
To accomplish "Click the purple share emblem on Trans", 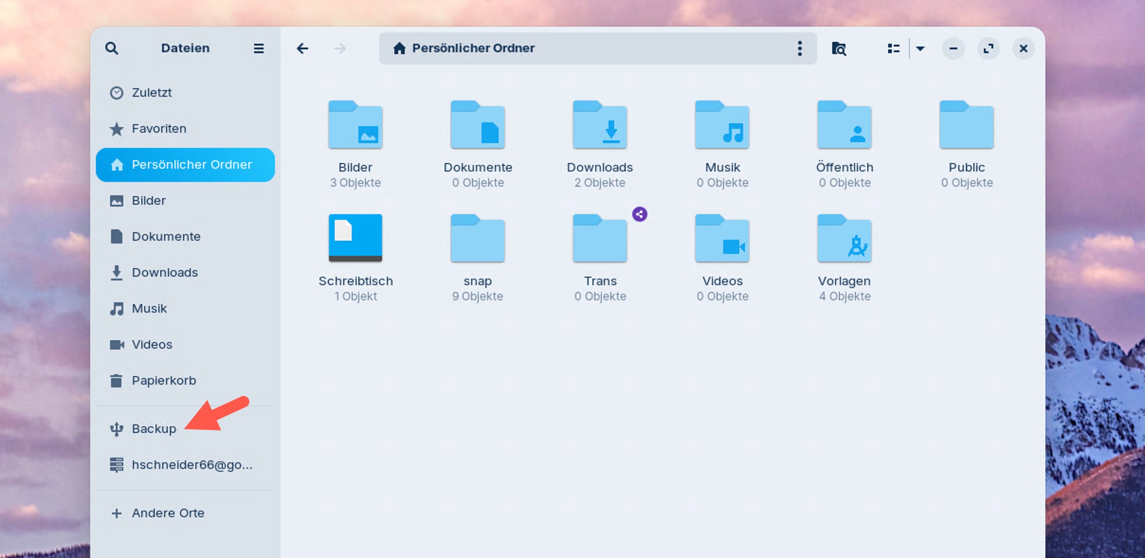I will [639, 214].
